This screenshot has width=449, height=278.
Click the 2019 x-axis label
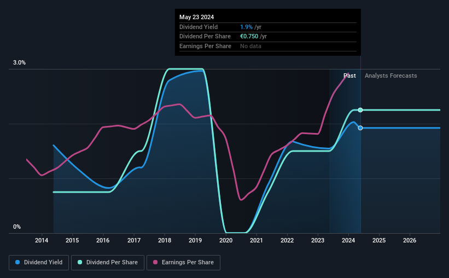coord(195,240)
